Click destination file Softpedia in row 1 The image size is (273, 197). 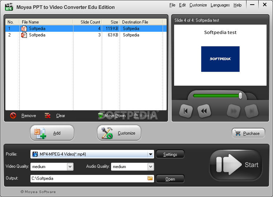coord(131,29)
